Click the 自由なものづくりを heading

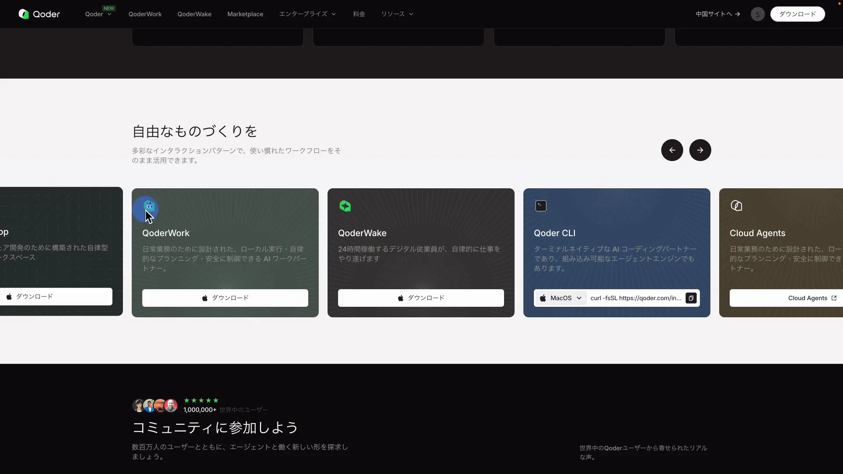point(195,131)
